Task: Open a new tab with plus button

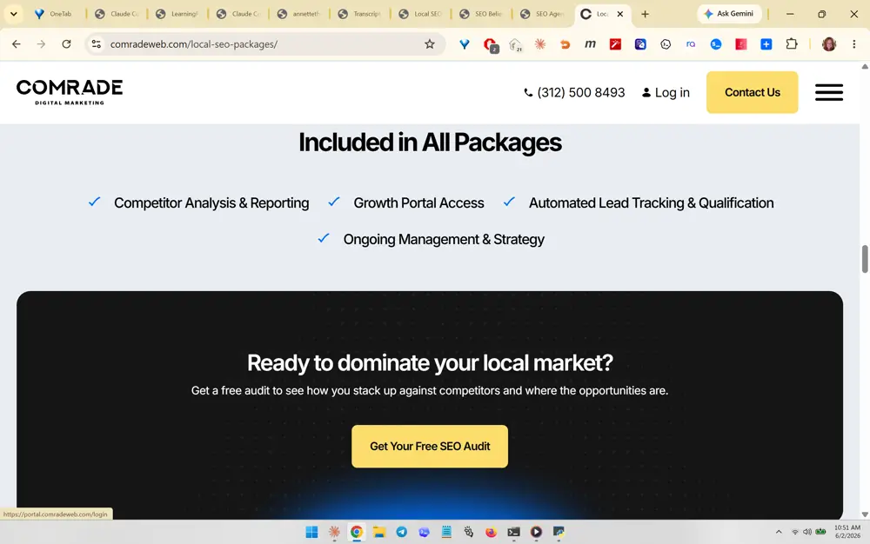Action: (645, 14)
